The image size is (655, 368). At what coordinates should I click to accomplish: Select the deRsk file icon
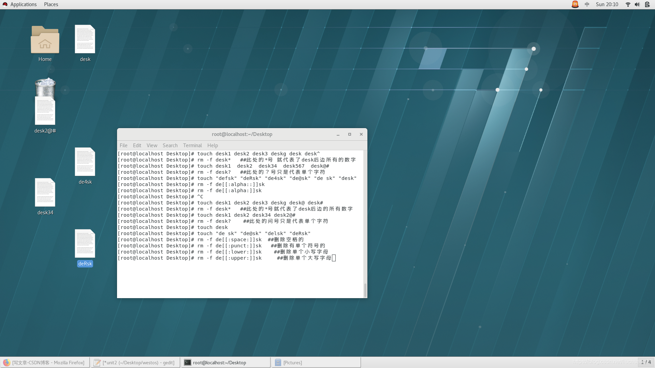pos(85,244)
